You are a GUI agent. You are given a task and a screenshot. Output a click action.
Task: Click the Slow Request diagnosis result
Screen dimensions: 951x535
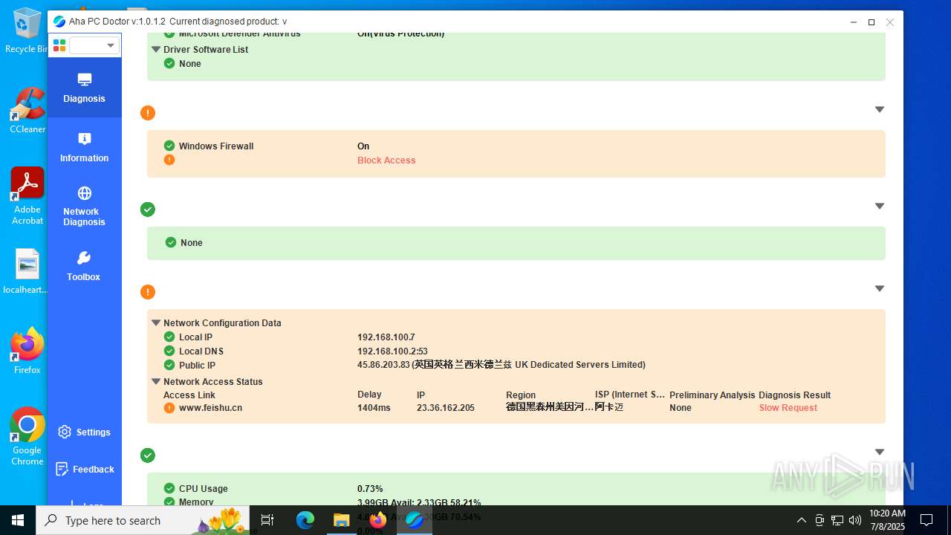[x=788, y=408]
